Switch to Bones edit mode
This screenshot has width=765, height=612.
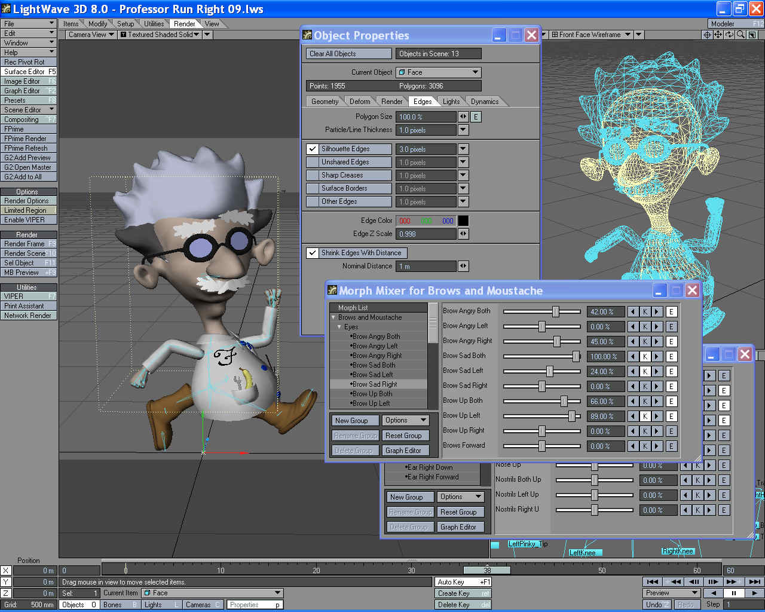tap(120, 605)
